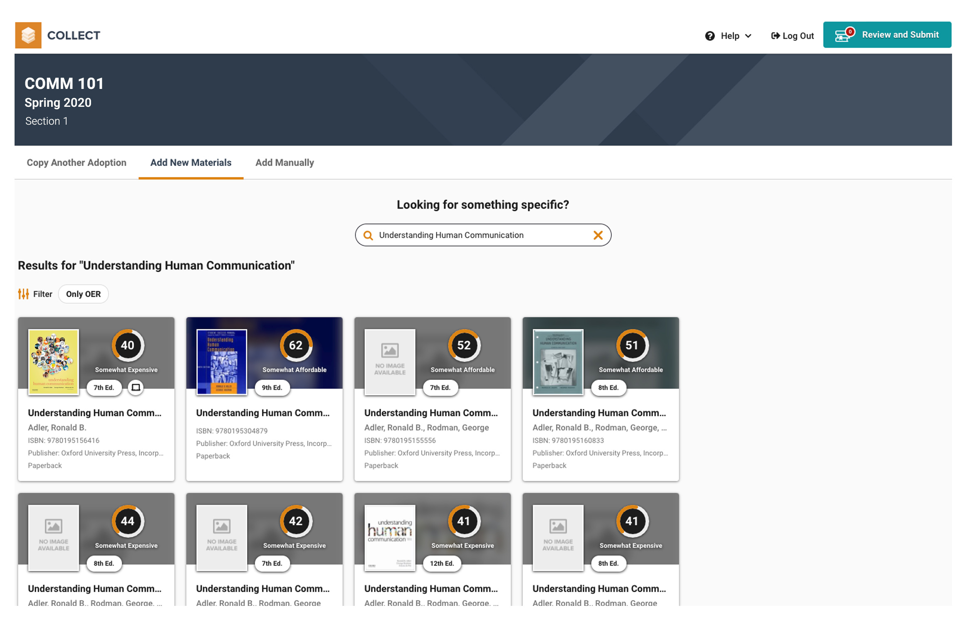The height and width of the screenshot is (620, 967).
Task: Select 'ISBN: 9780195160833' text
Action: click(568, 440)
